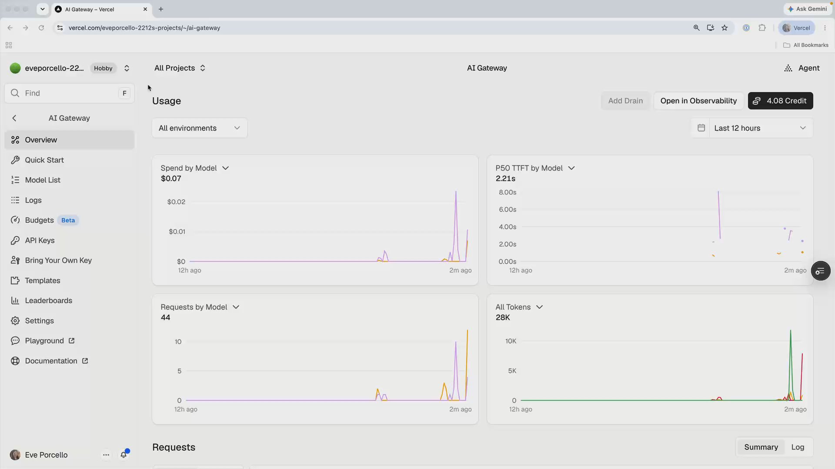Open All environments dropdown

200,128
